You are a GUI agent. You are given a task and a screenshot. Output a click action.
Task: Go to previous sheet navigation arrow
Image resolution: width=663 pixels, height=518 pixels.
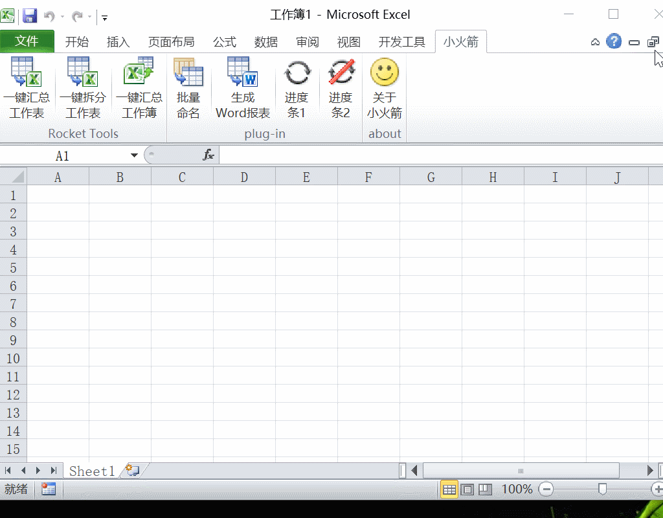pyautogui.click(x=23, y=470)
